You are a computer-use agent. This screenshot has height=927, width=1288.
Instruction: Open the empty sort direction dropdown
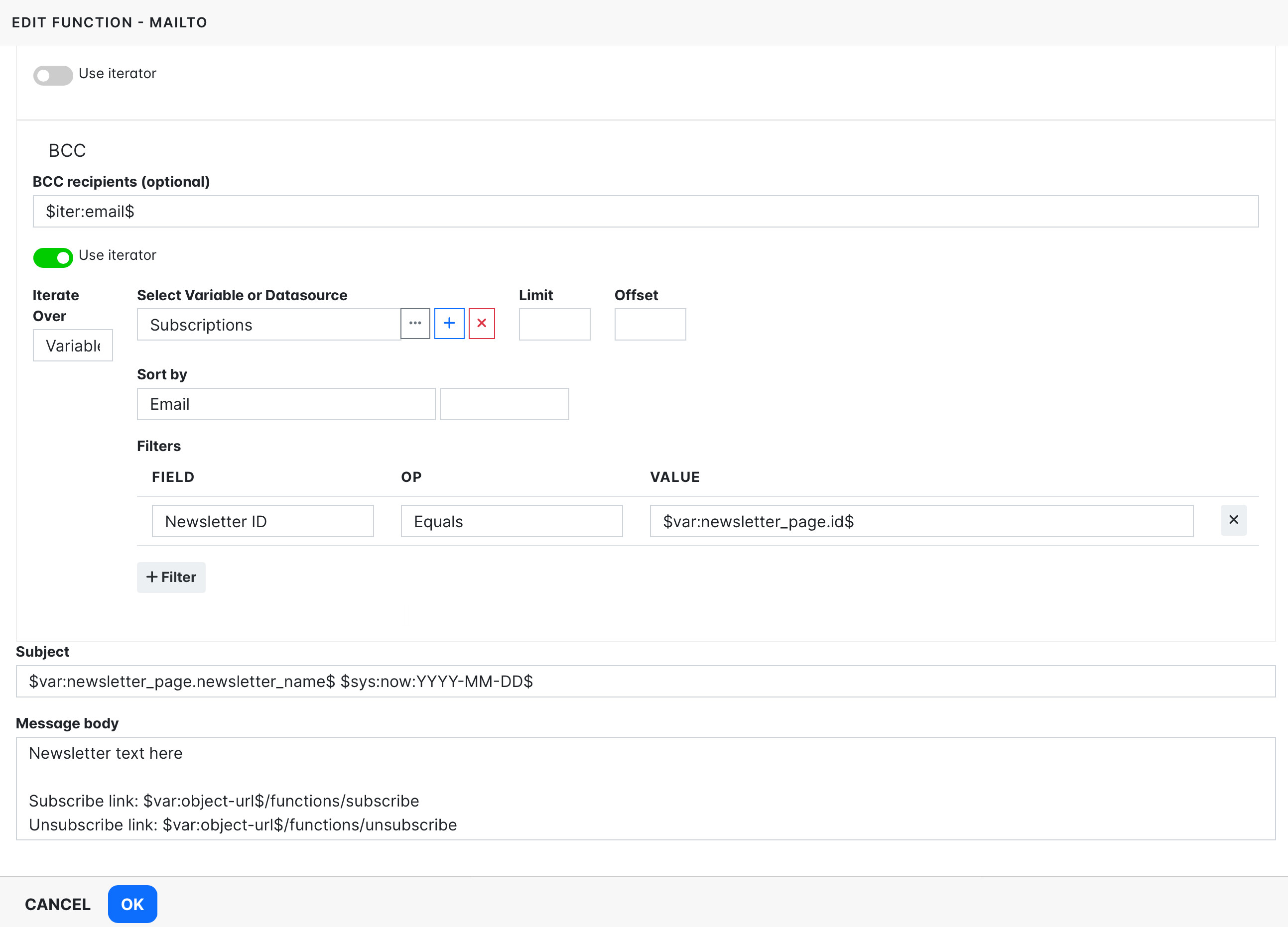pyautogui.click(x=504, y=404)
